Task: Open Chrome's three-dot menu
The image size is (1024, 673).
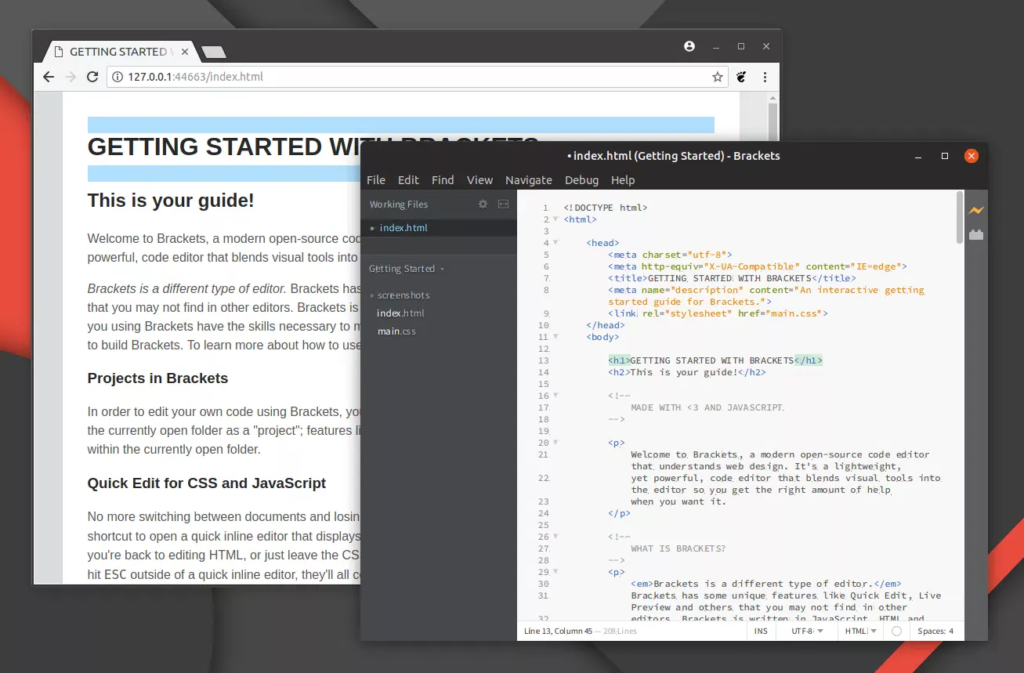Action: pos(765,77)
